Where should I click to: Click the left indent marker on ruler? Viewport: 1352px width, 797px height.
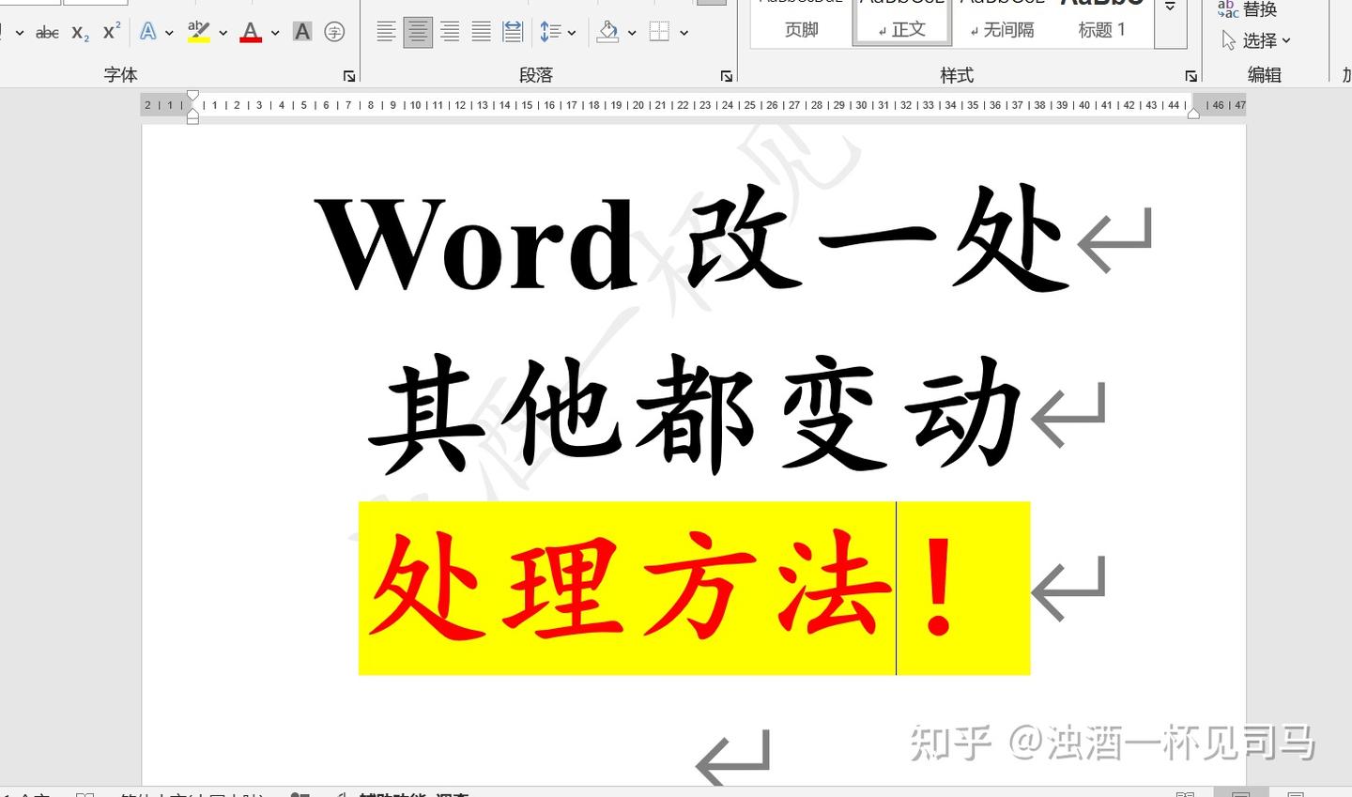tap(192, 119)
